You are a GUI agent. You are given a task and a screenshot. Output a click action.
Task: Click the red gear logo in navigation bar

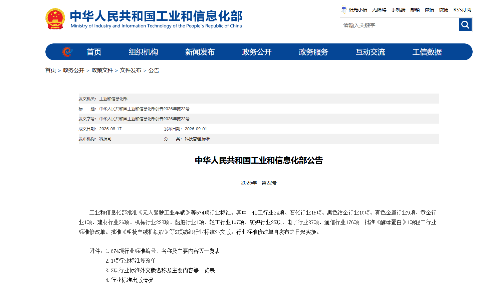click(x=67, y=52)
